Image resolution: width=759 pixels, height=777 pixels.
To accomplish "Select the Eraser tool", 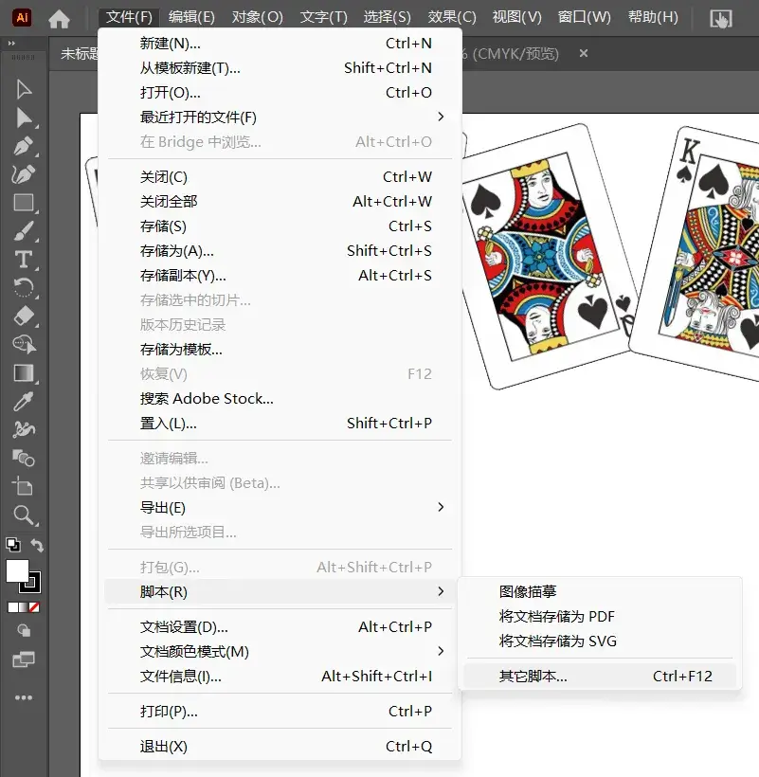I will tap(24, 316).
